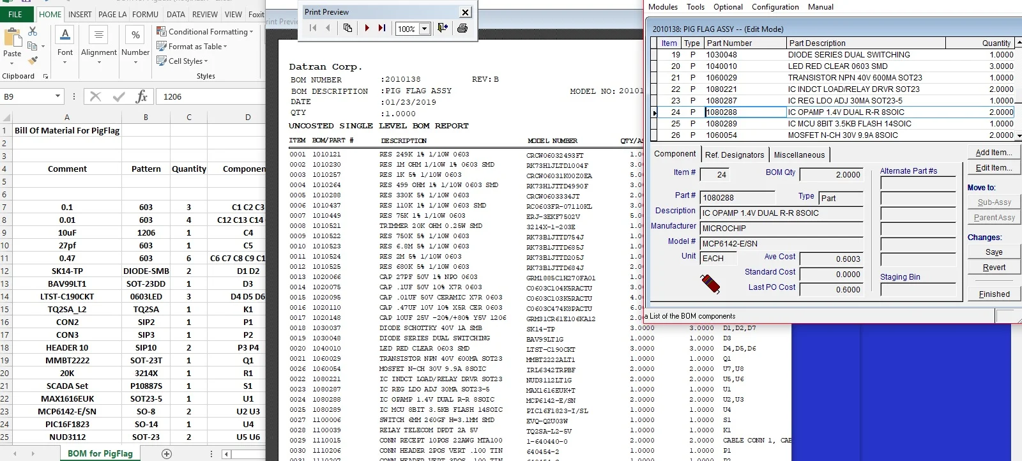1022x461 pixels.
Task: Click the Excel select-all corner triangle
Action: pyautogui.click(x=6, y=117)
